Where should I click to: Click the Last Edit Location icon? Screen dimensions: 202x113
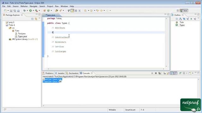click(98, 11)
